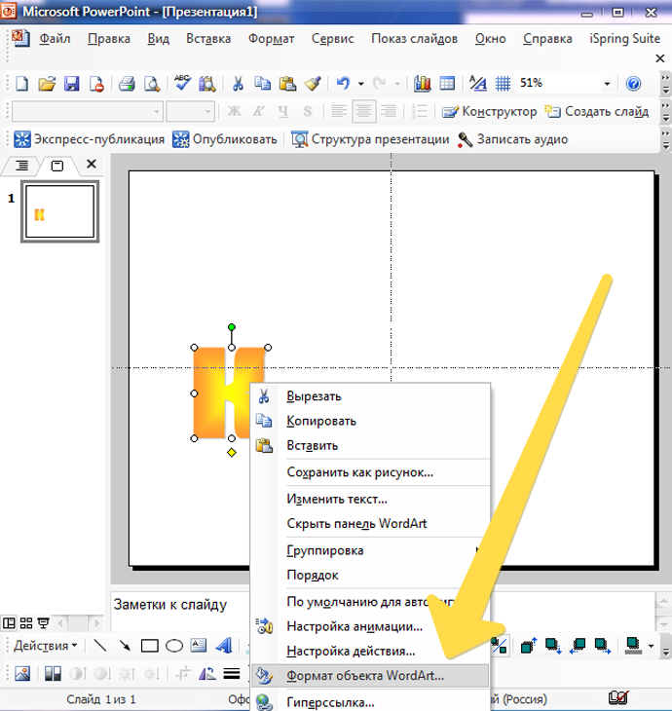Open the iSpring Suite menu
The height and width of the screenshot is (711, 672).
click(625, 39)
